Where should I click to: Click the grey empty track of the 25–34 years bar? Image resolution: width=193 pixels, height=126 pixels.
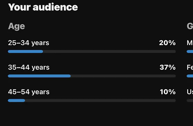coord(110,52)
